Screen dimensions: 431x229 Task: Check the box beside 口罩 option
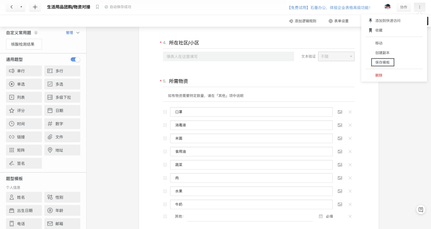click(165, 112)
